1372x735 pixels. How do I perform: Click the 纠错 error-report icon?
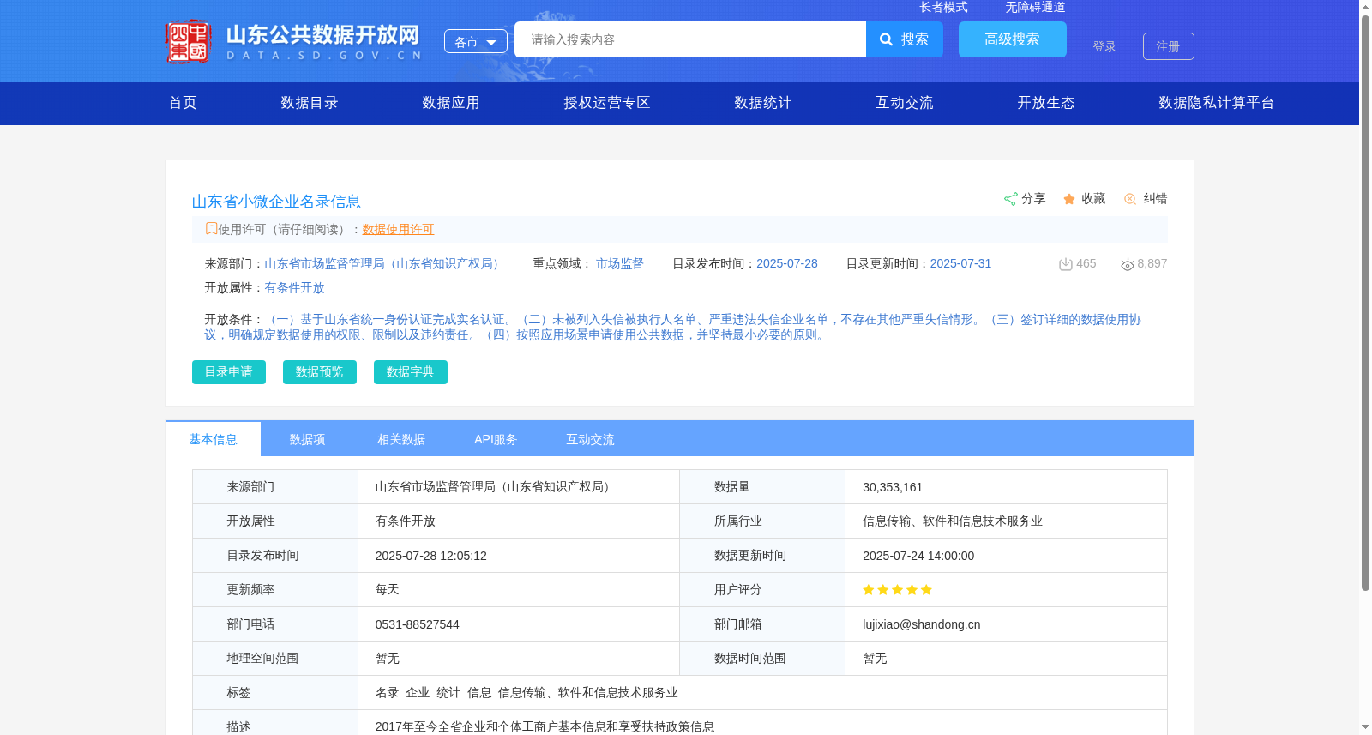click(1130, 199)
